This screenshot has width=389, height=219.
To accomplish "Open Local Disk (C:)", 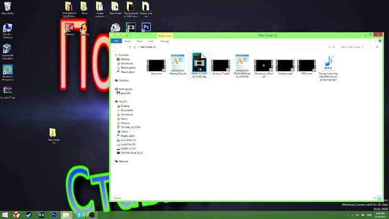I will pos(128,140).
